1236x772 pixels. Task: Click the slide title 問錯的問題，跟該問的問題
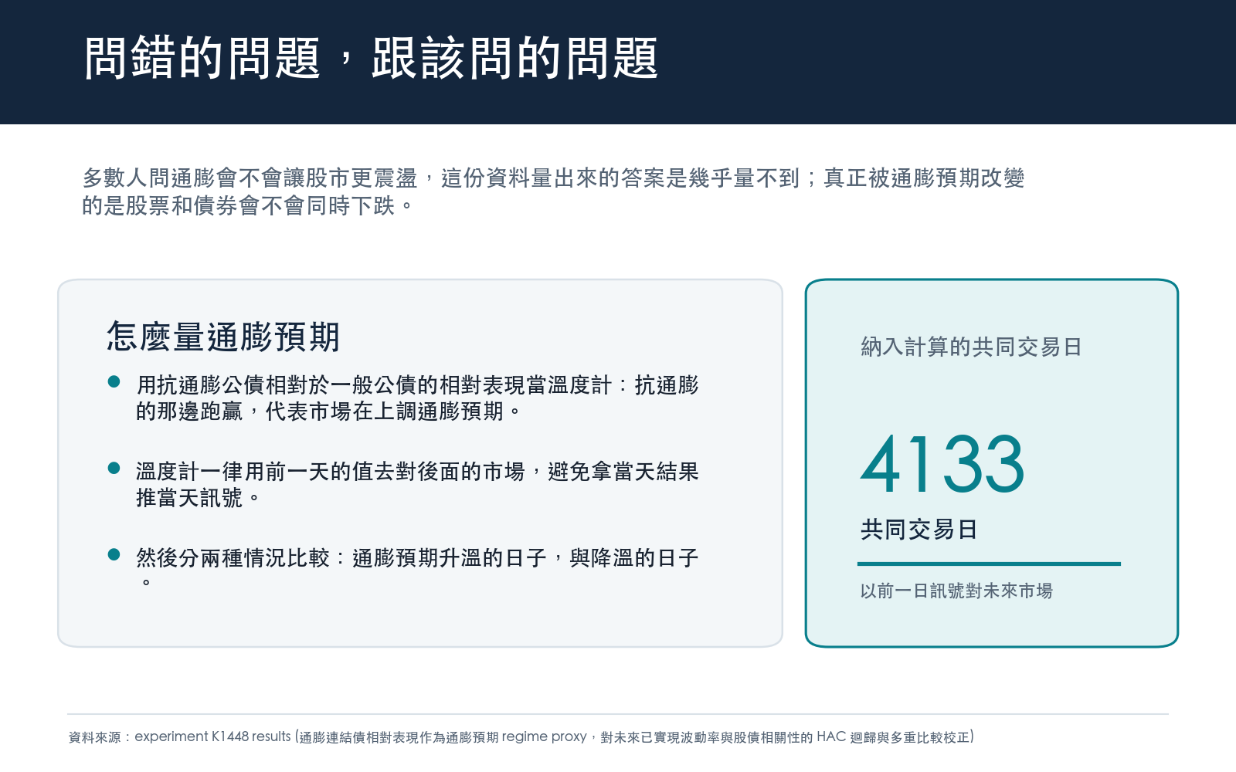point(371,59)
